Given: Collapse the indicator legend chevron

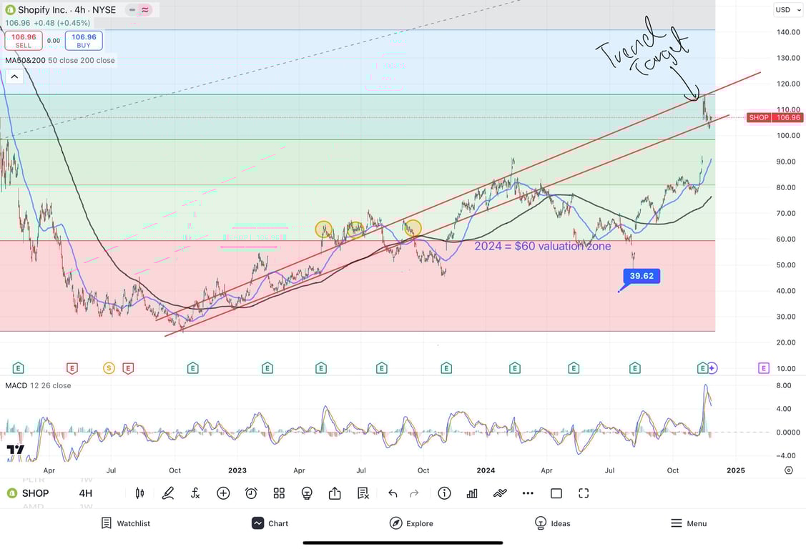Looking at the screenshot, I should pos(14,77).
